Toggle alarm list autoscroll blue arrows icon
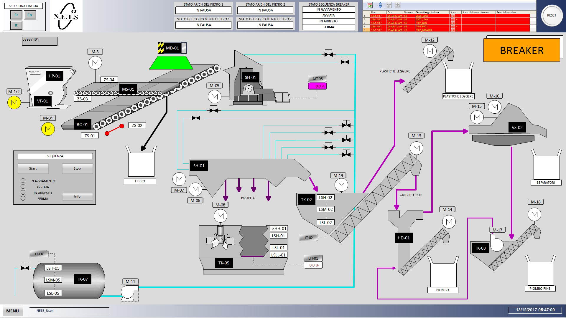Screen dimensions: 566x318 pyautogui.click(x=380, y=5)
